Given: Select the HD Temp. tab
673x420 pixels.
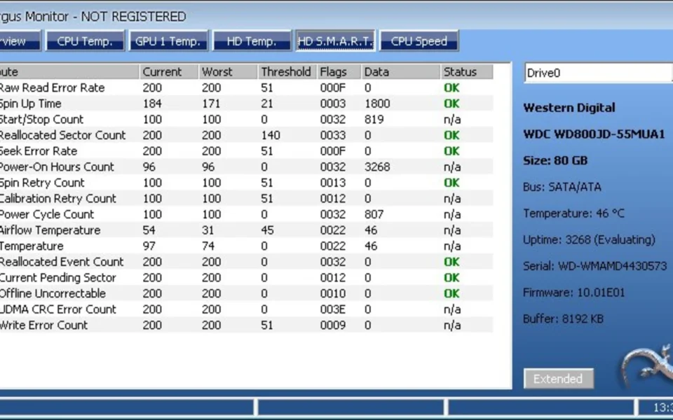Looking at the screenshot, I should click(x=252, y=41).
